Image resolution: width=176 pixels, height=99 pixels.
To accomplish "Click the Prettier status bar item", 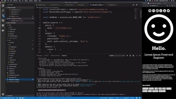I will tap(132, 98).
